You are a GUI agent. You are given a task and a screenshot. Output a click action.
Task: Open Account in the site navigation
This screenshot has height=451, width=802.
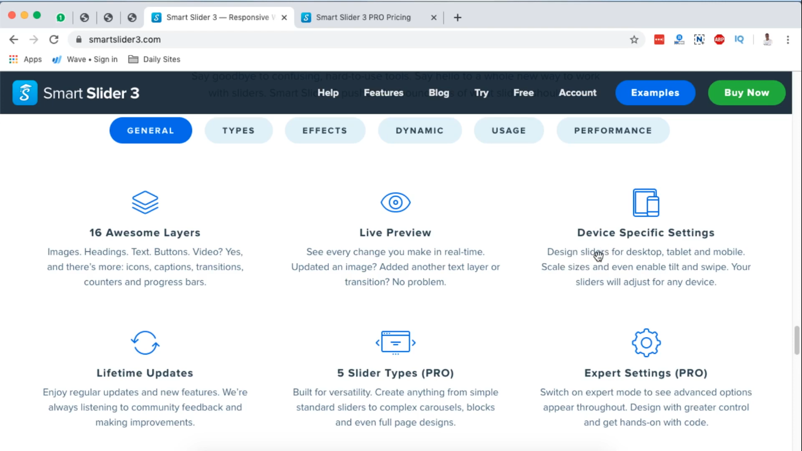(578, 93)
